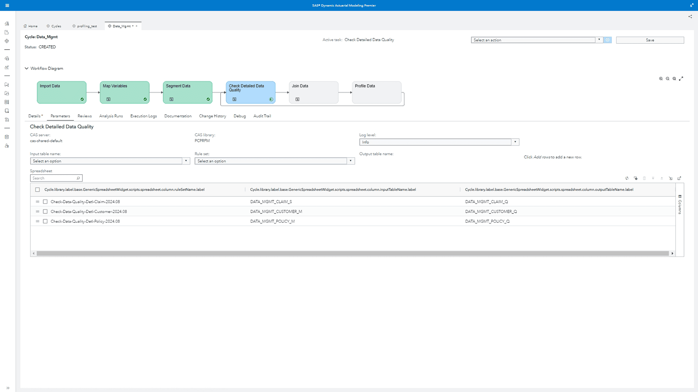The height and width of the screenshot is (392, 698).
Task: Click the search magnifier in spreadsheet search
Action: [78, 178]
